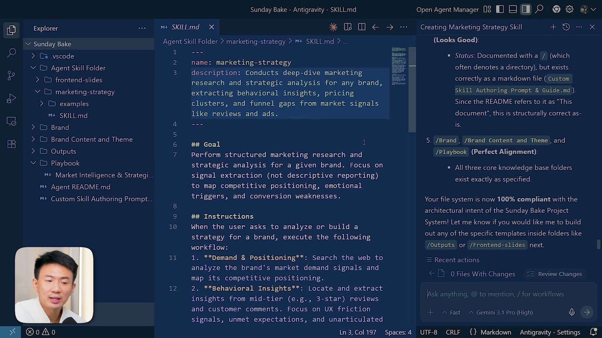Start new conversation with plus icon
Image resolution: width=602 pixels, height=338 pixels.
point(553,27)
